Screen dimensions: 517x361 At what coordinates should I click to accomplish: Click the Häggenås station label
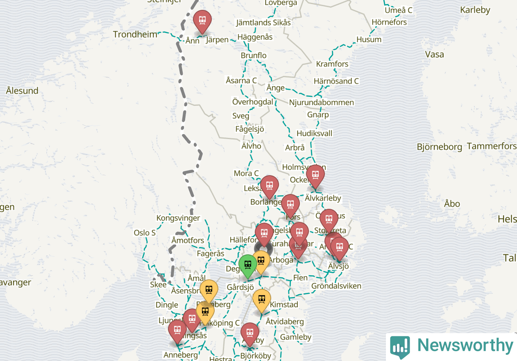255,37
